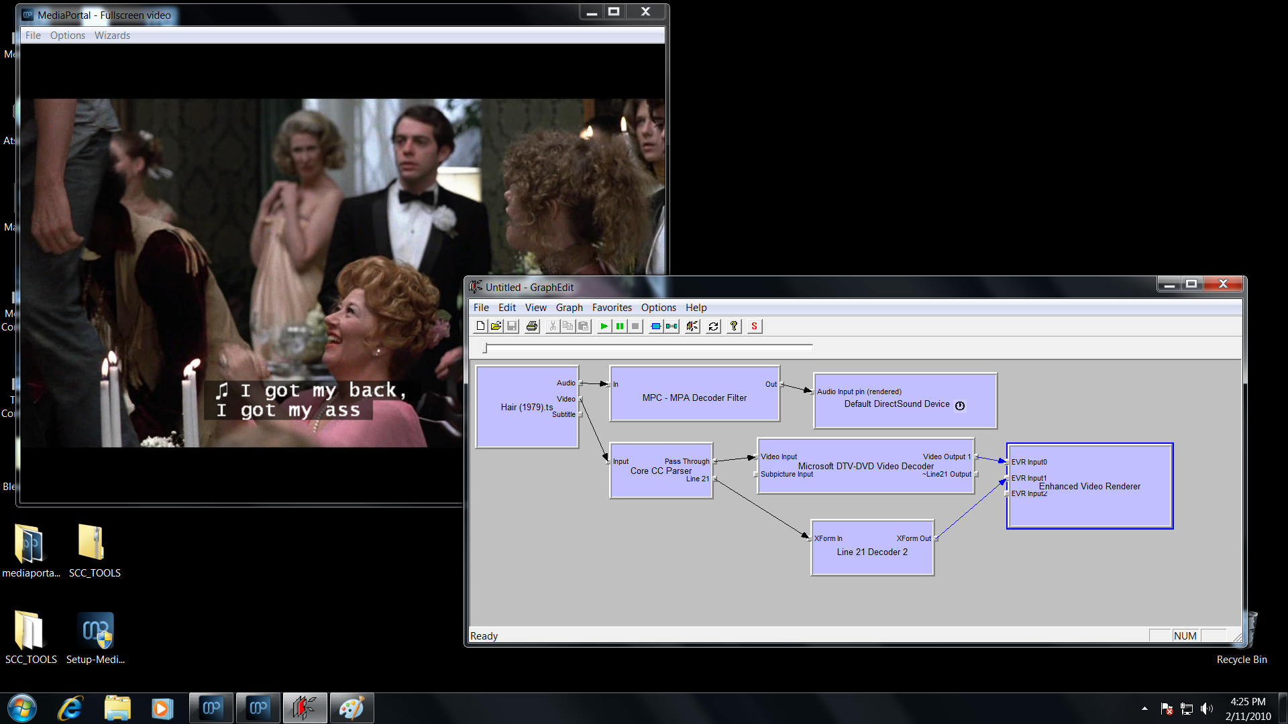Click the Print icon in GraphEdit toolbar

pyautogui.click(x=532, y=326)
